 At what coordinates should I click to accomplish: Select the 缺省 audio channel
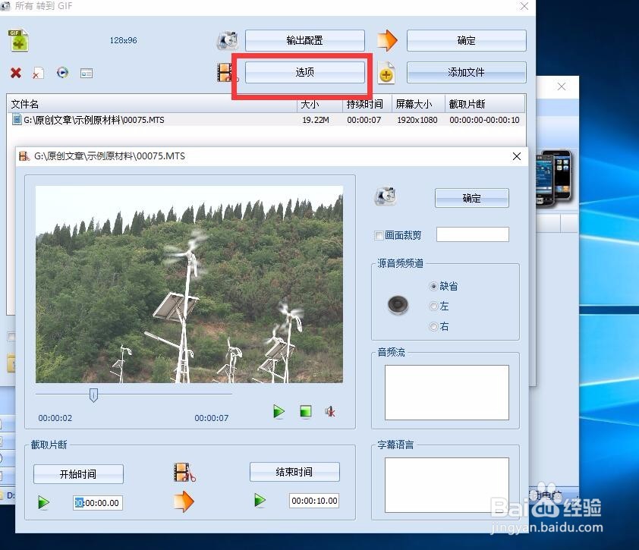tap(433, 287)
